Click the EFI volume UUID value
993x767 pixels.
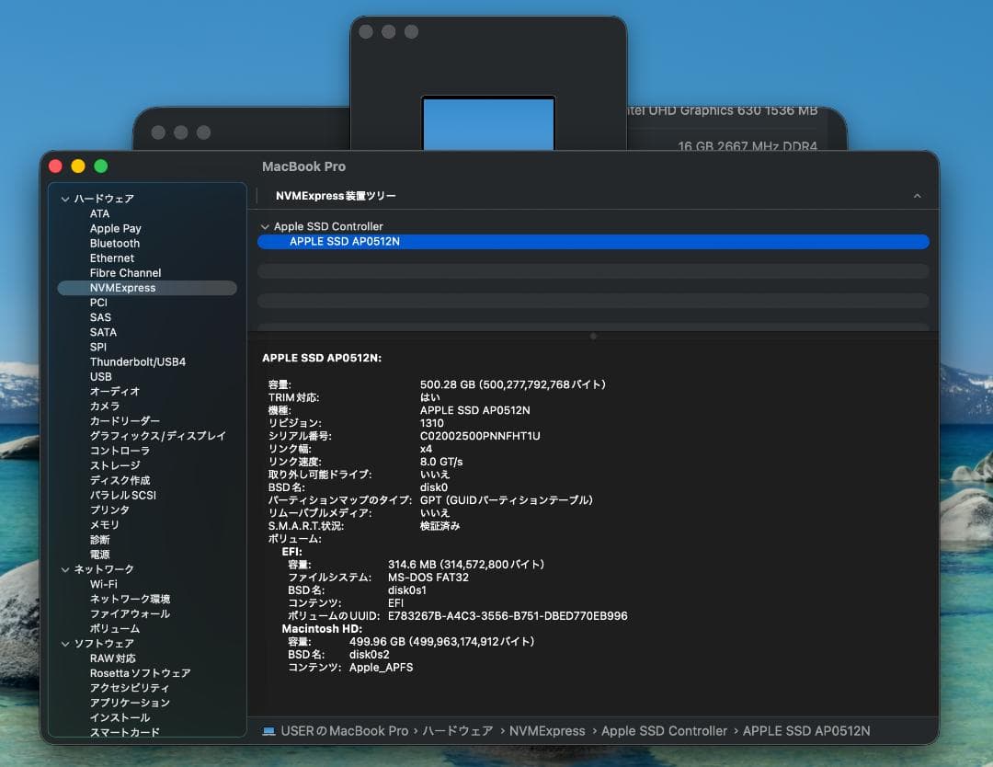tap(508, 616)
